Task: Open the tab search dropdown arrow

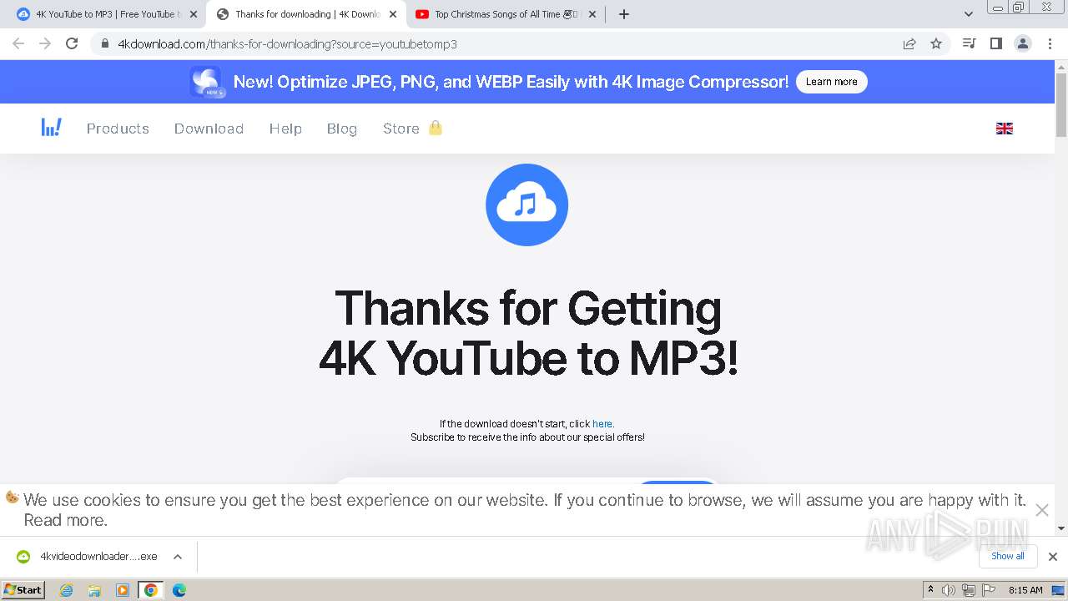Action: pos(969,14)
